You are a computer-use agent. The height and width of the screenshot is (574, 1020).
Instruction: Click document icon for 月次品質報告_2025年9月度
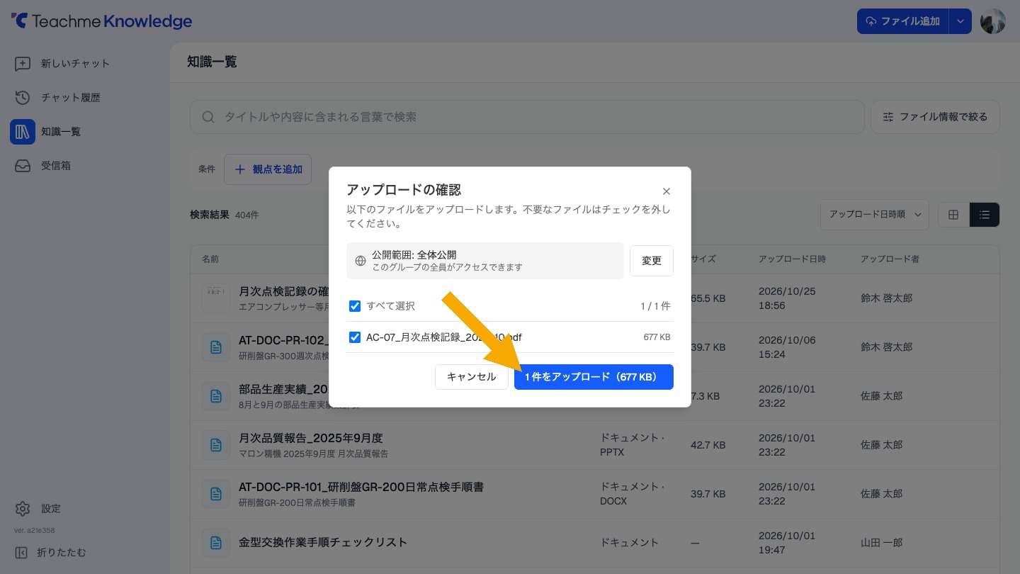[216, 445]
